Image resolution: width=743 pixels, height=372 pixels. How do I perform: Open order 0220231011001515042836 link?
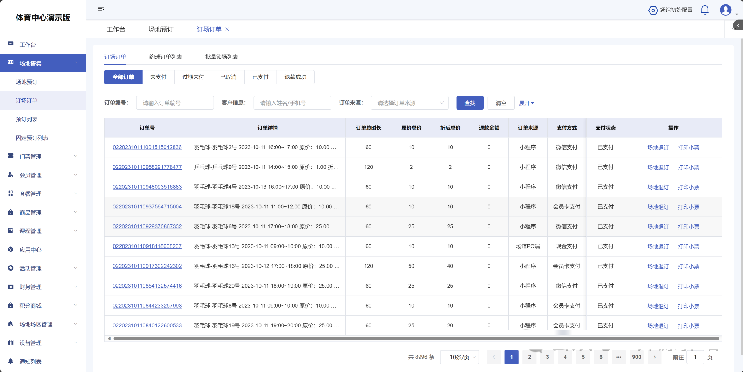(147, 147)
